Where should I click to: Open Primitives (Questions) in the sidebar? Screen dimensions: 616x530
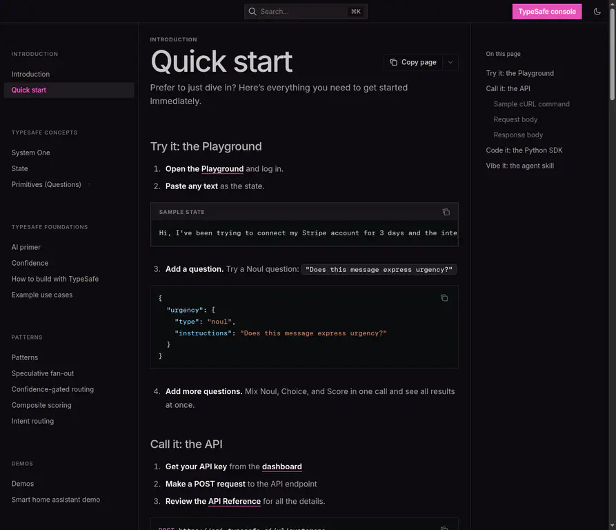(x=46, y=184)
